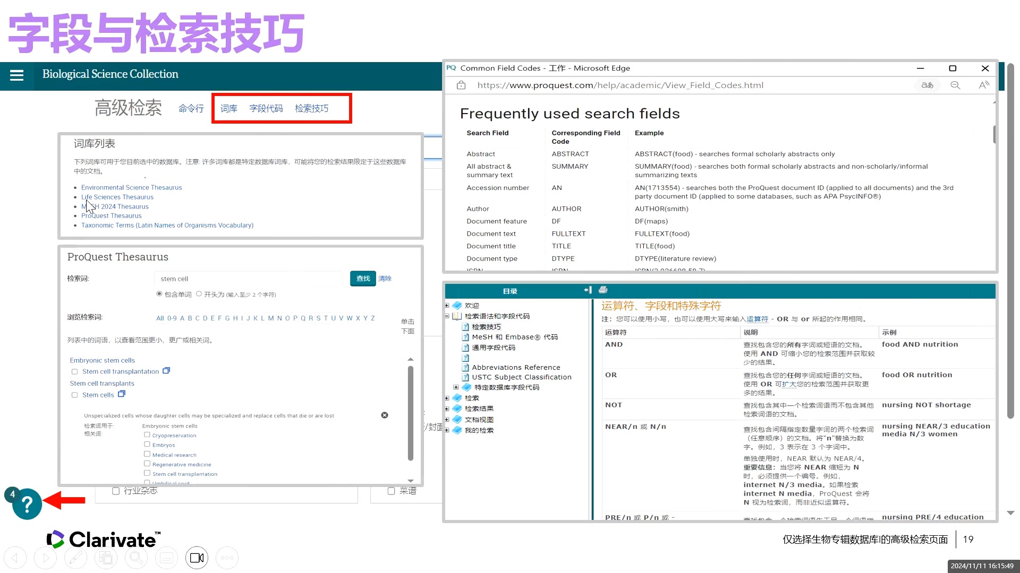Expand the 文档视图 tree node

447,419
